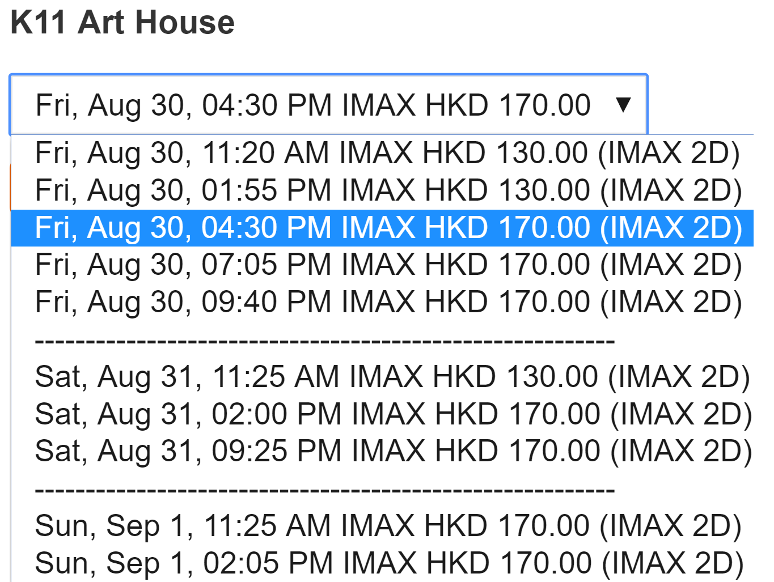Choose the latest Friday night IMAX showing

click(x=388, y=302)
